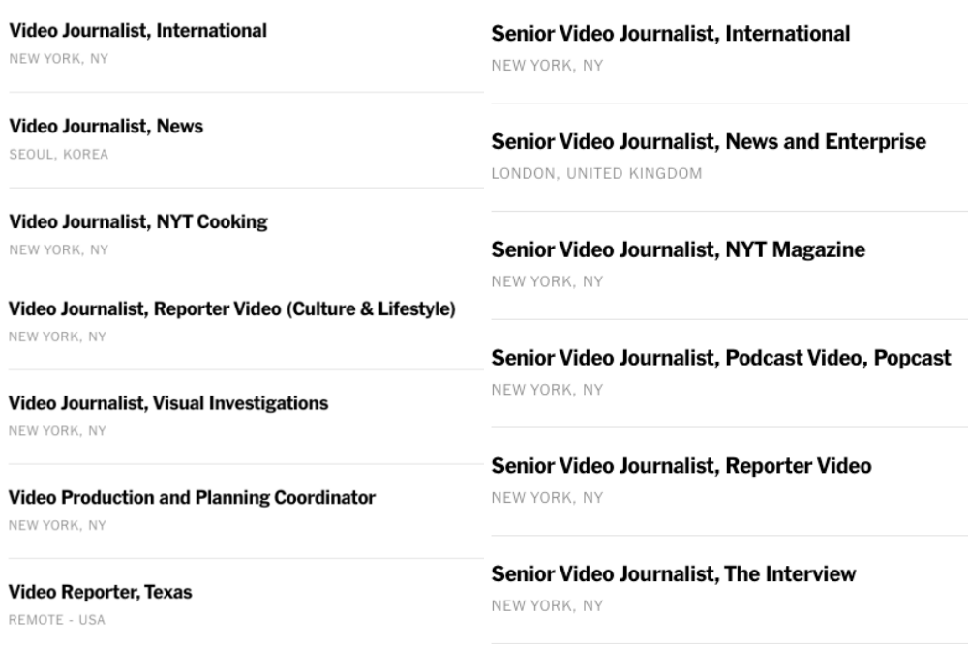Click New York, NY under NYT Magazine
The image size is (968, 645).
coord(547,281)
